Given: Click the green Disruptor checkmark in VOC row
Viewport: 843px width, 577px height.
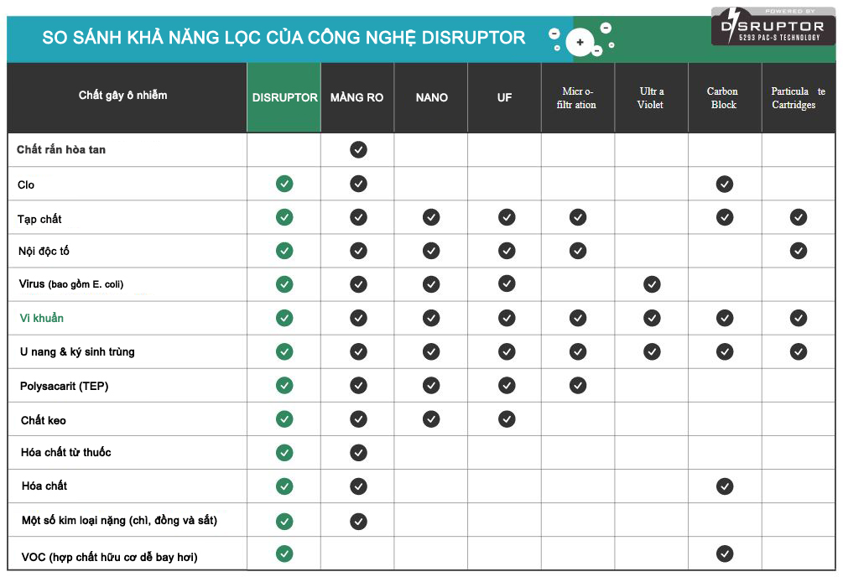Looking at the screenshot, I should tap(284, 554).
